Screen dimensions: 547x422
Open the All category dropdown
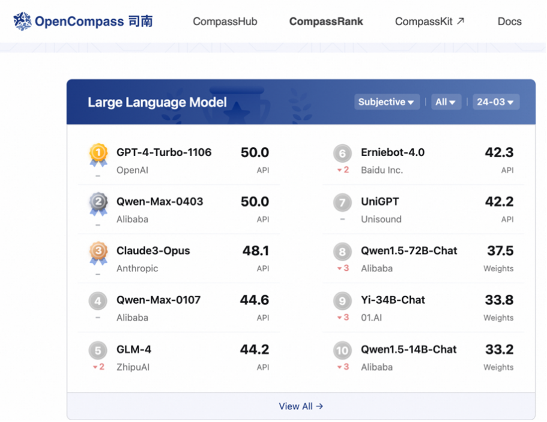(446, 101)
